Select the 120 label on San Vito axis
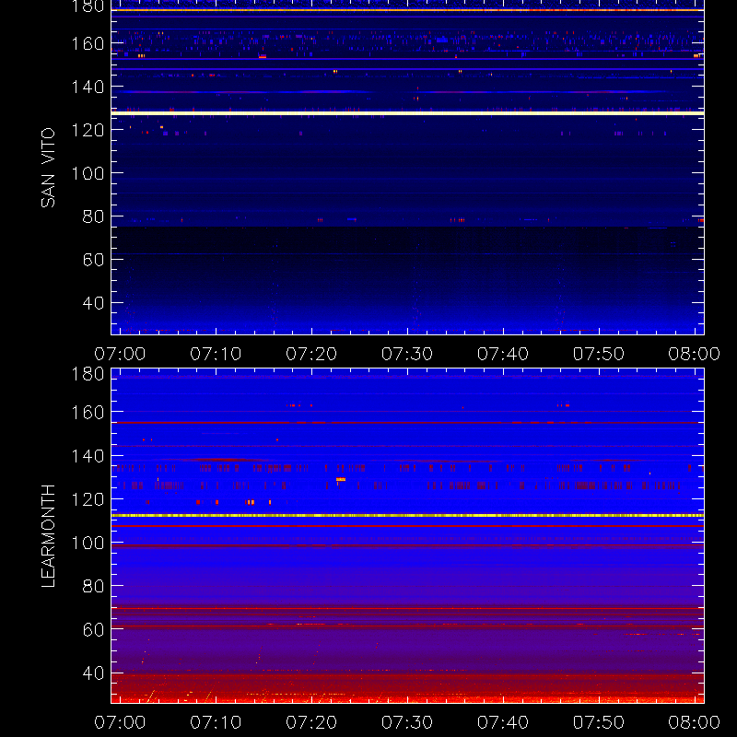Image resolution: width=737 pixels, height=737 pixels. pyautogui.click(x=88, y=130)
